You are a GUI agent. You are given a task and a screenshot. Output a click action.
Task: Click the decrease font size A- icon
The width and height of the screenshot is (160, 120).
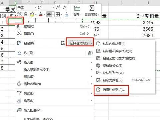[65, 7]
